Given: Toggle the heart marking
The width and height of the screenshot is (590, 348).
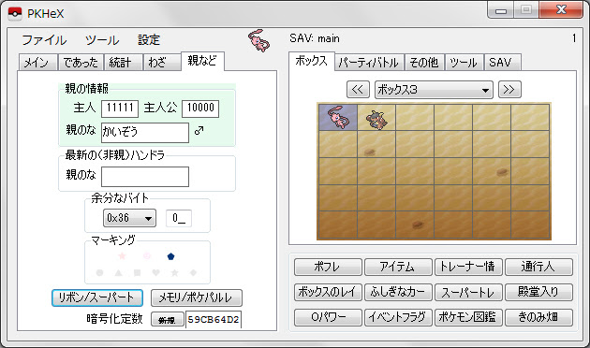Looking at the screenshot, I should pyautogui.click(x=155, y=272).
